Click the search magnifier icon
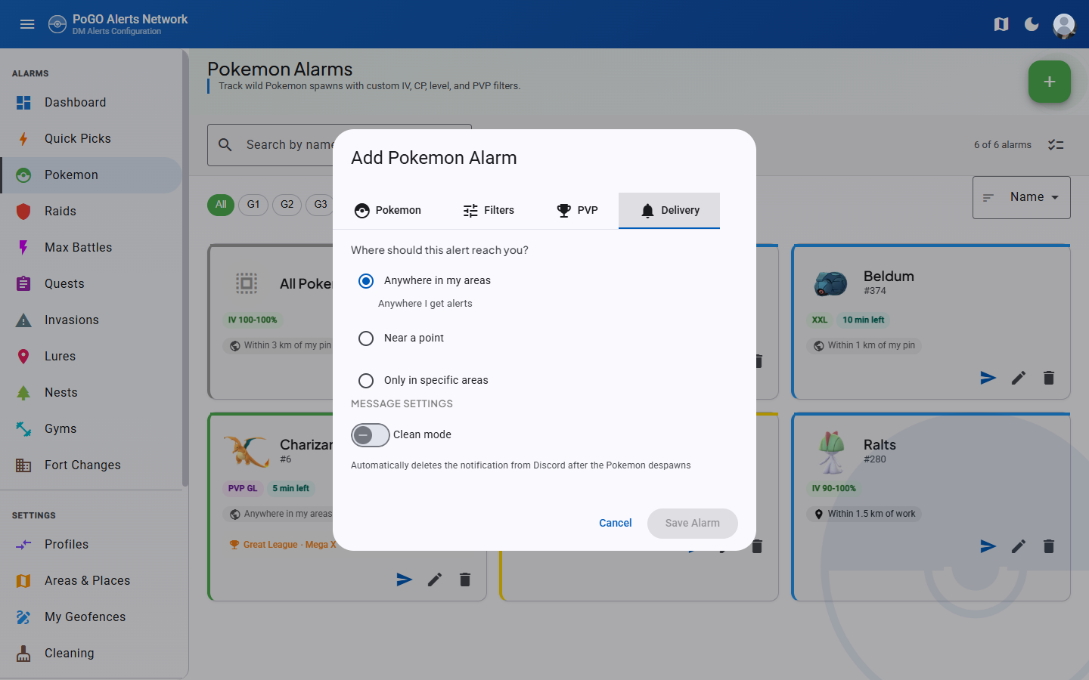Viewport: 1089px width, 680px height. point(225,144)
